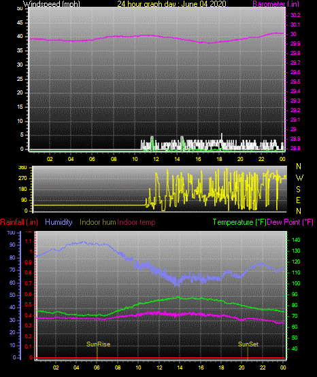Click the SunRise marker label
The height and width of the screenshot is (377, 317).
98,344
